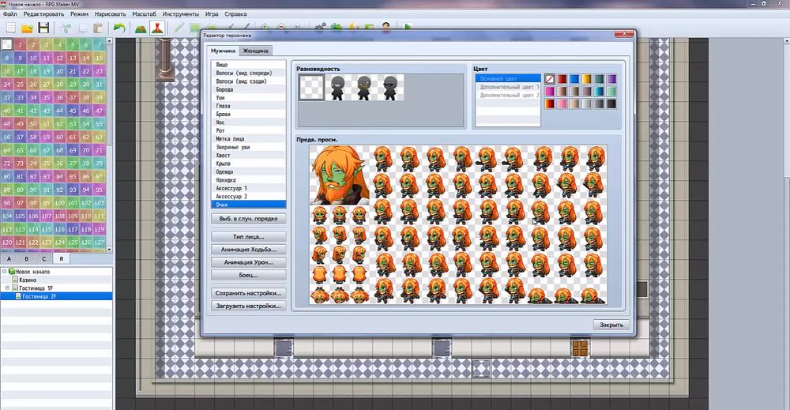Pick the blue color swatch
Image resolution: width=790 pixels, height=410 pixels.
tap(574, 78)
